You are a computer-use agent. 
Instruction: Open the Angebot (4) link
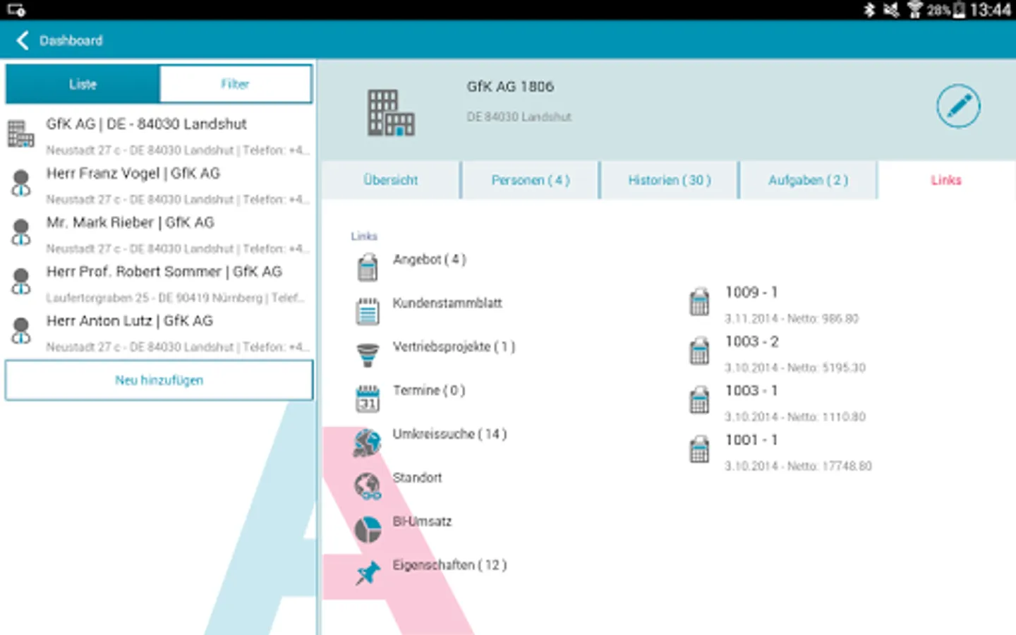click(430, 260)
